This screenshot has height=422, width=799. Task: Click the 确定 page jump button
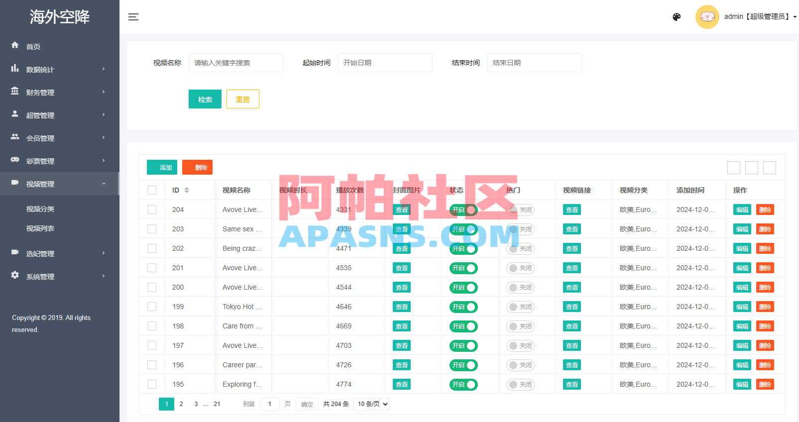click(307, 404)
